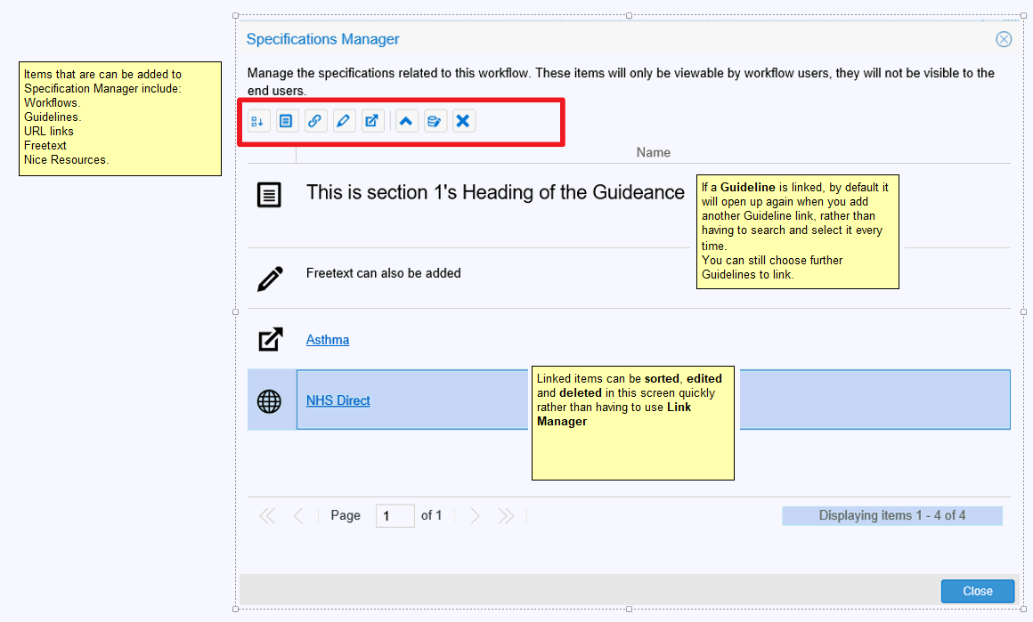The height and width of the screenshot is (622, 1033).
Task: Go to the last page arrow
Action: (506, 516)
